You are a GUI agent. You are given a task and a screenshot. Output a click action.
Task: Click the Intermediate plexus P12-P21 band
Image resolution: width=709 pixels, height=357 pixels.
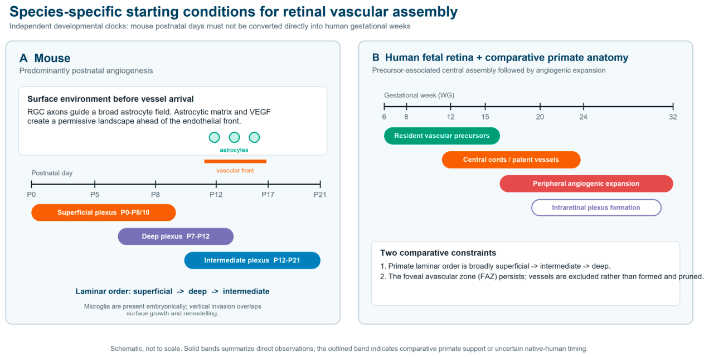[x=252, y=260]
